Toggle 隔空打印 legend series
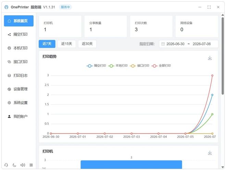This screenshot has height=170, width=226. [x=96, y=66]
